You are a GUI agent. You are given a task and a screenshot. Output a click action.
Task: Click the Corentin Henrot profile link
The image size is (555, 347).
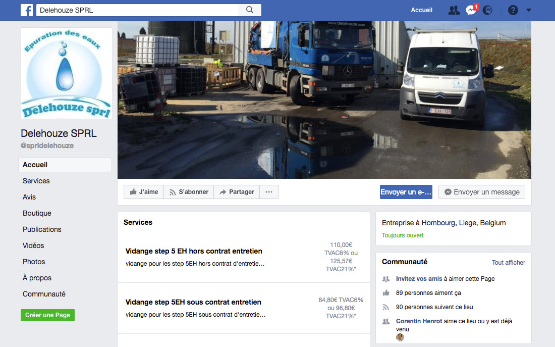[419, 321]
